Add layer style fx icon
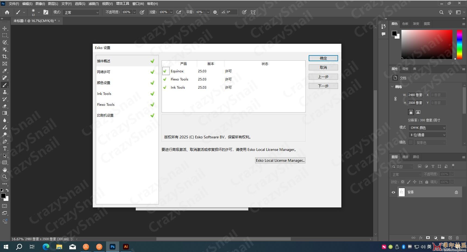 click(421, 238)
